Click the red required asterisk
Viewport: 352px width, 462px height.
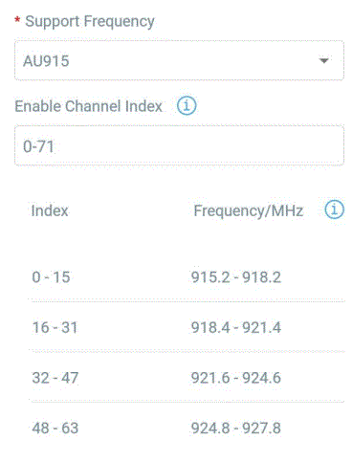pos(17,20)
